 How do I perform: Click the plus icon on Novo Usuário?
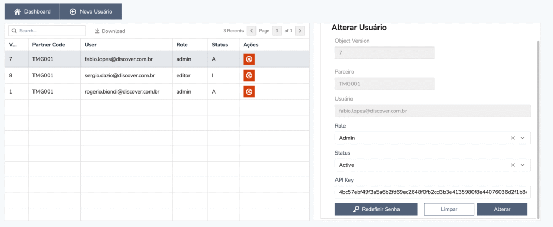tap(73, 12)
